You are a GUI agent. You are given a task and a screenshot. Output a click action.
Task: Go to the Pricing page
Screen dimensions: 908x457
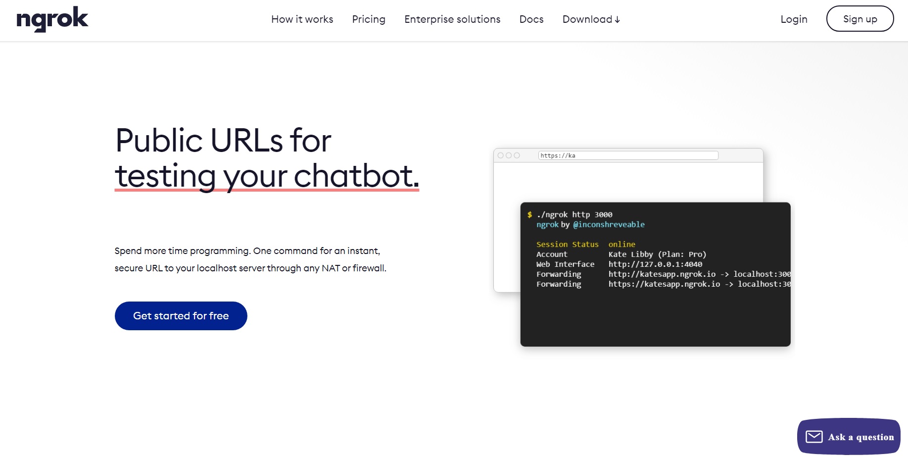(369, 19)
